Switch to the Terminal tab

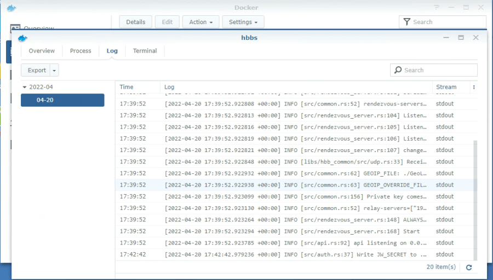point(145,51)
